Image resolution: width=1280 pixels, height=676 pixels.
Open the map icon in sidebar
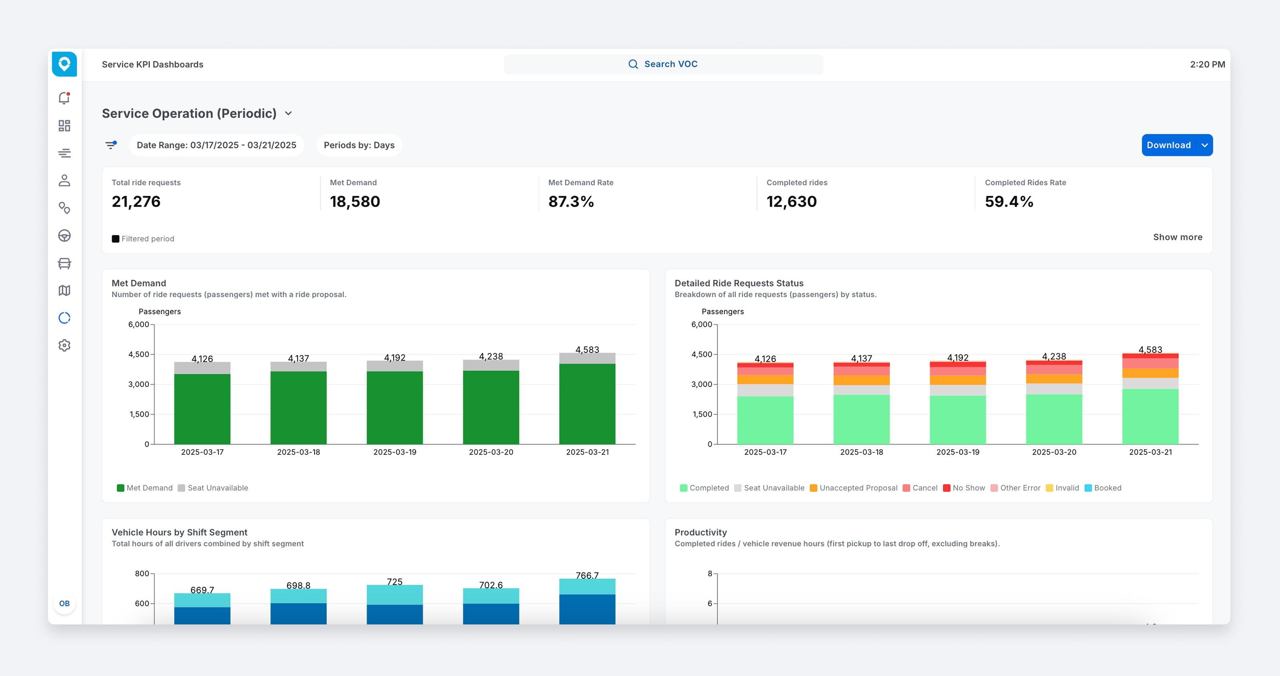tap(64, 291)
